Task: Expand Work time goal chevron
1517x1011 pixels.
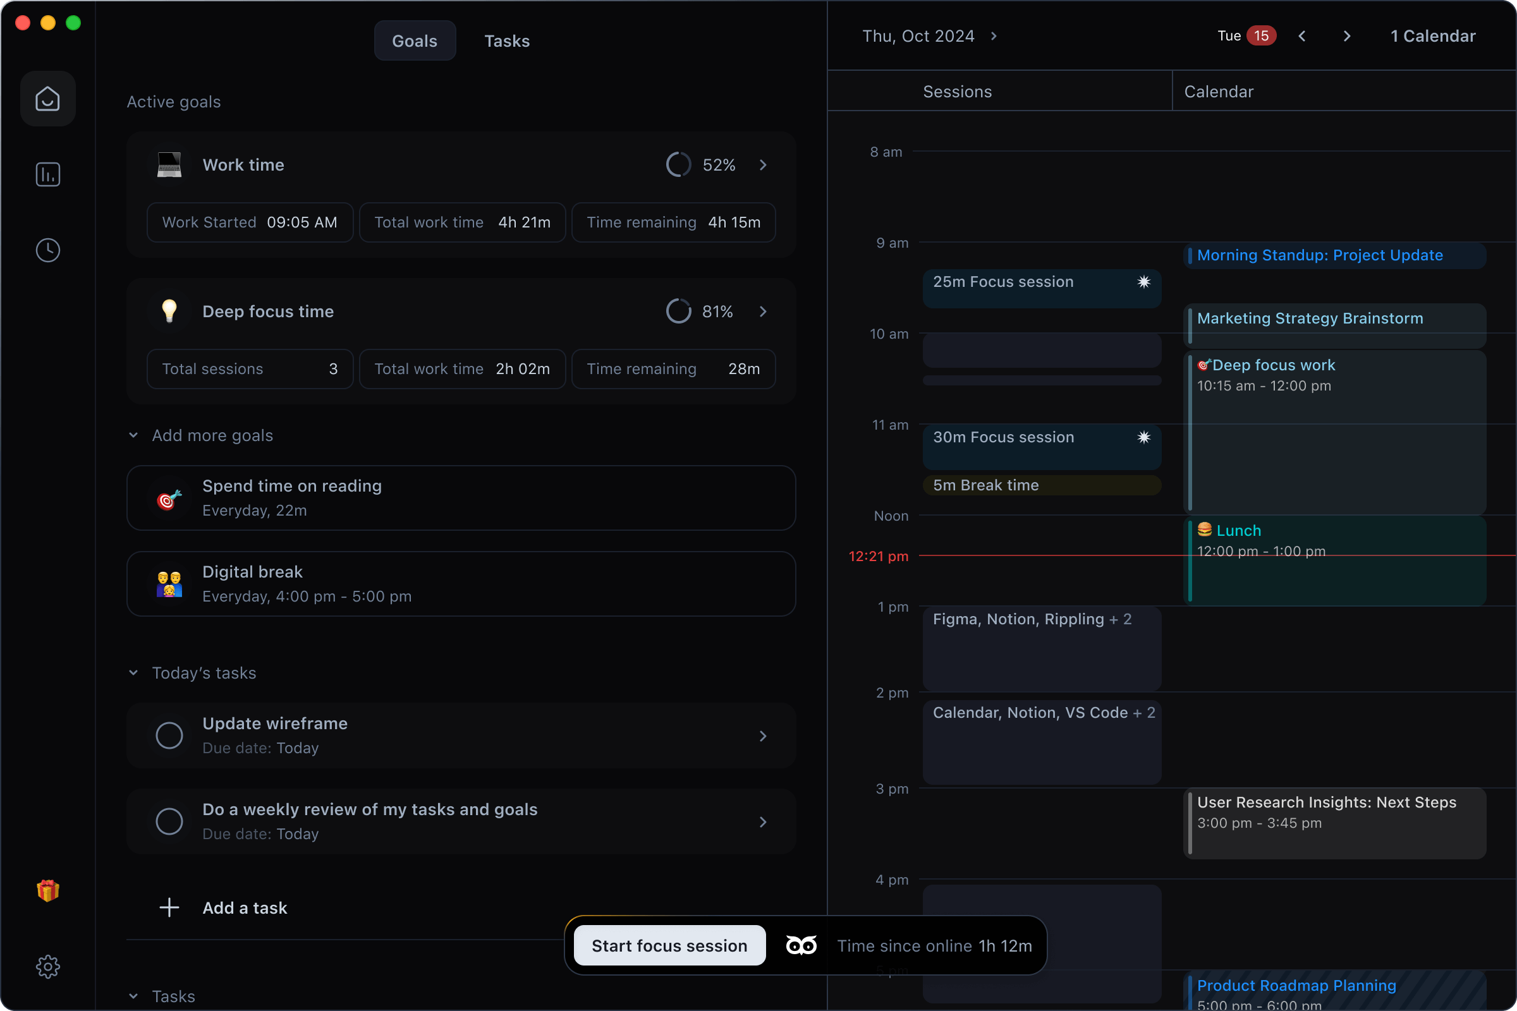Action: pos(763,165)
